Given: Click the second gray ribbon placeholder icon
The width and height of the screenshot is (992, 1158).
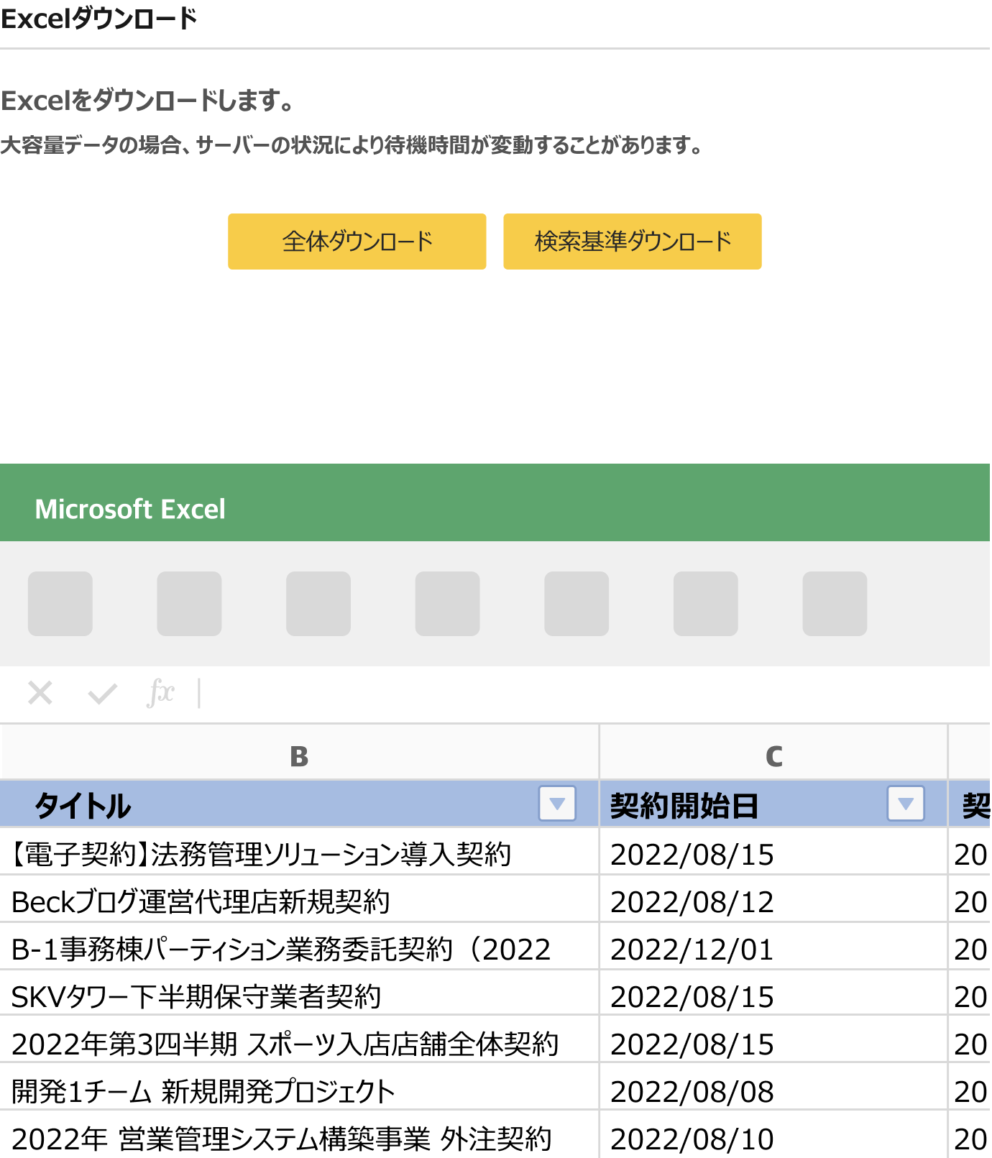Looking at the screenshot, I should pos(189,604).
